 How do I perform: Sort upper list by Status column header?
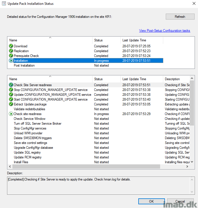point(106,40)
